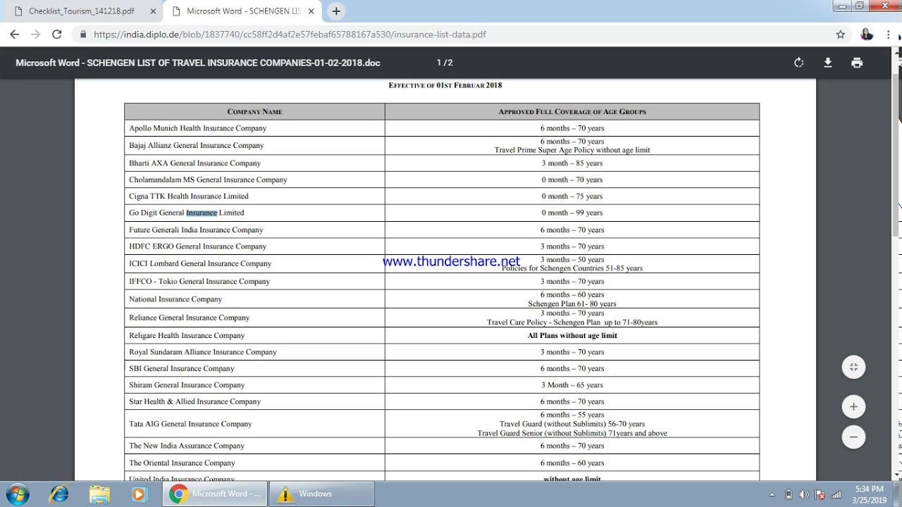Image resolution: width=902 pixels, height=507 pixels.
Task: Launch Internet Explorer from taskbar
Action: [x=59, y=494]
